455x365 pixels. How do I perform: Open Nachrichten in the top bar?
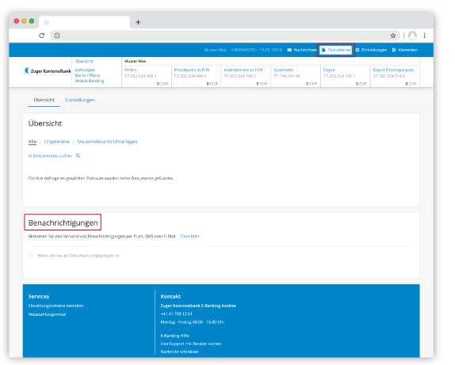[x=302, y=50]
